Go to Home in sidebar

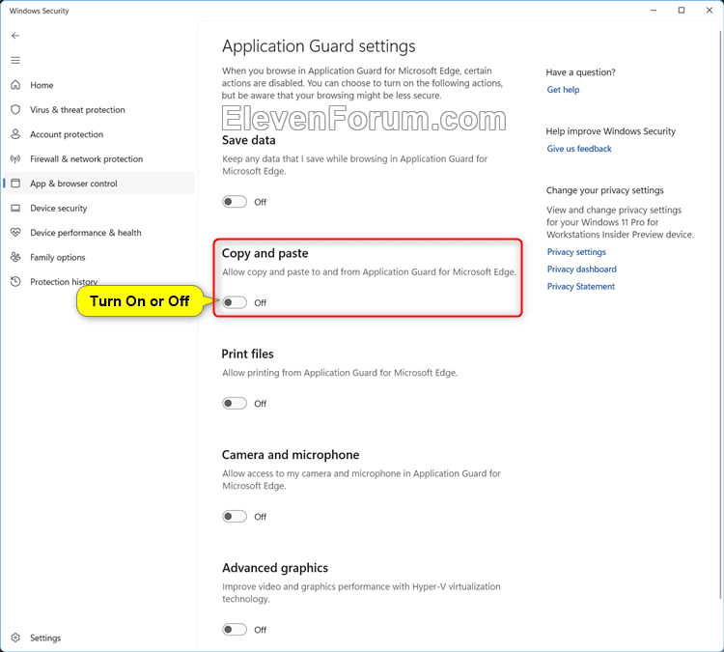(98, 85)
